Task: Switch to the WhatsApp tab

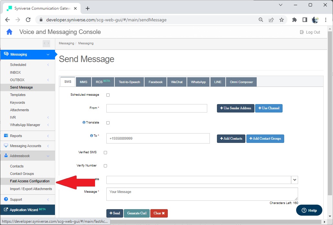Action: click(x=199, y=82)
